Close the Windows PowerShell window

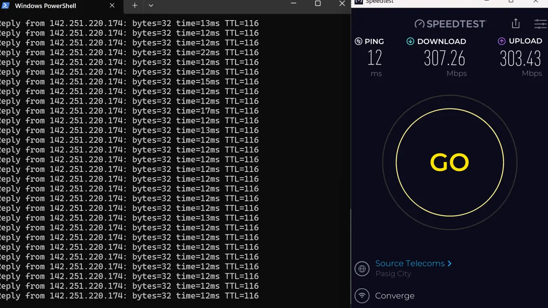tap(342, 3)
